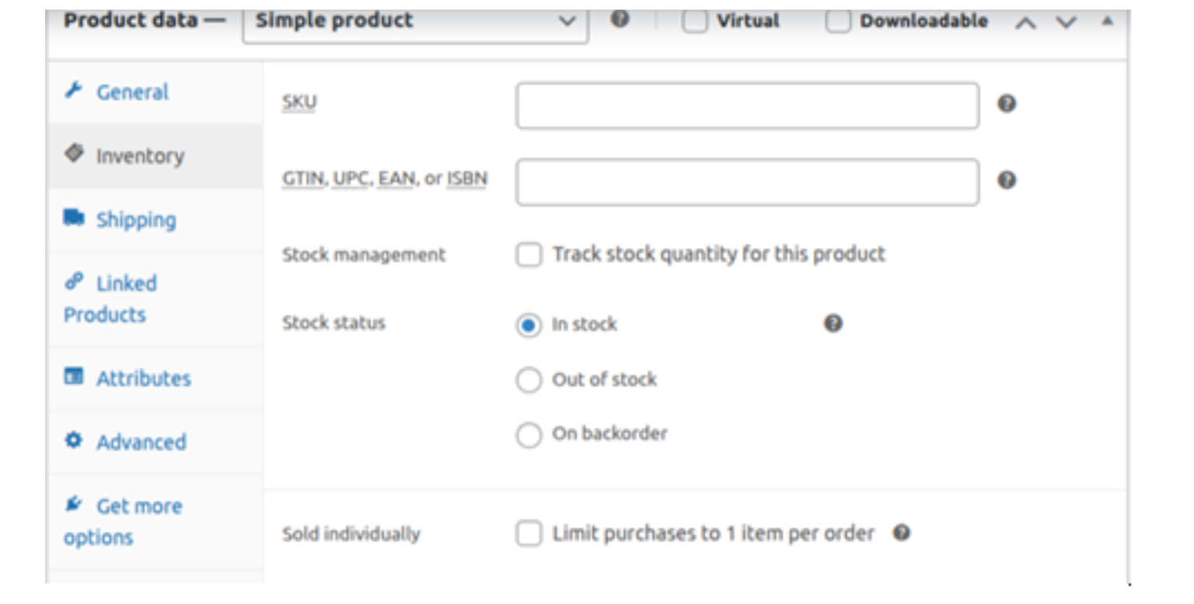
Task: Open the Attributes tab
Action: pyautogui.click(x=143, y=379)
